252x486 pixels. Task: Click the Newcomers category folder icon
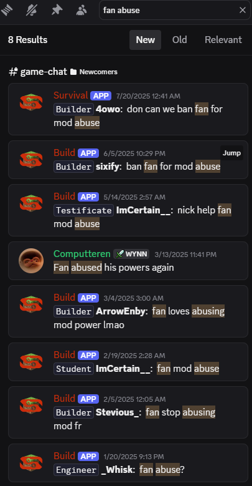73,72
